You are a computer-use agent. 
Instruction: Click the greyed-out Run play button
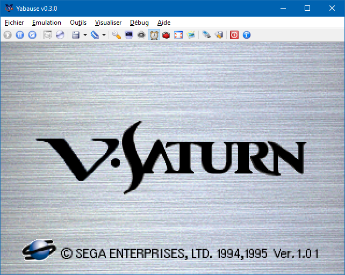(8, 35)
